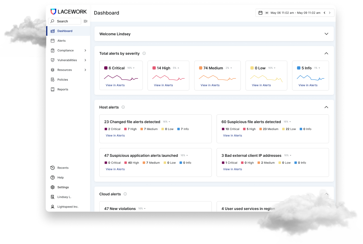Click the purple swatch beside 6 Critical

click(x=106, y=68)
